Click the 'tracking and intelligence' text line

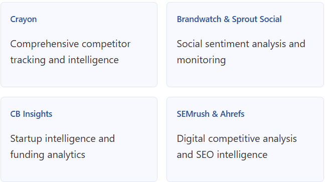tap(65, 60)
